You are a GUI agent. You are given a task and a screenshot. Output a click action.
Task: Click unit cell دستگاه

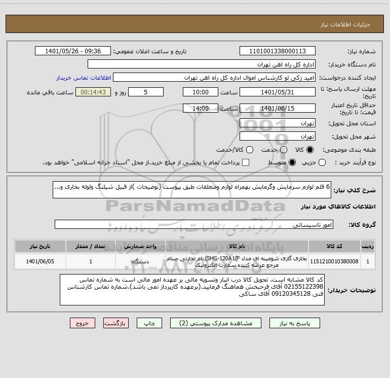(140, 261)
